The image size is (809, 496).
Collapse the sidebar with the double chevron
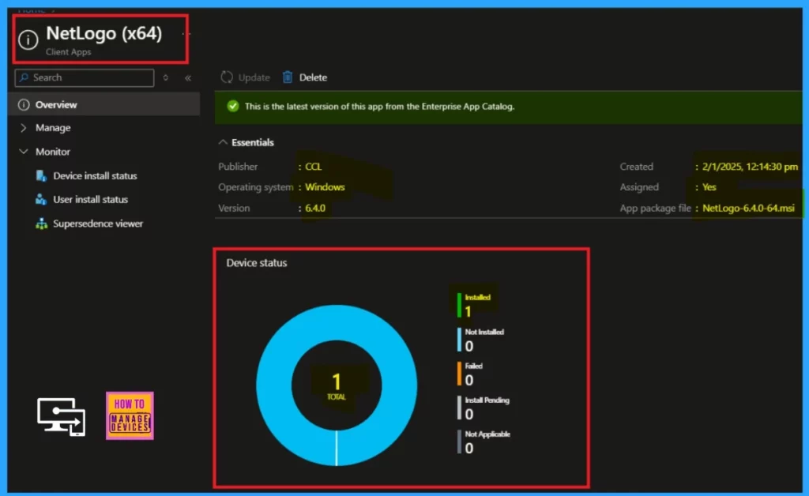click(188, 78)
